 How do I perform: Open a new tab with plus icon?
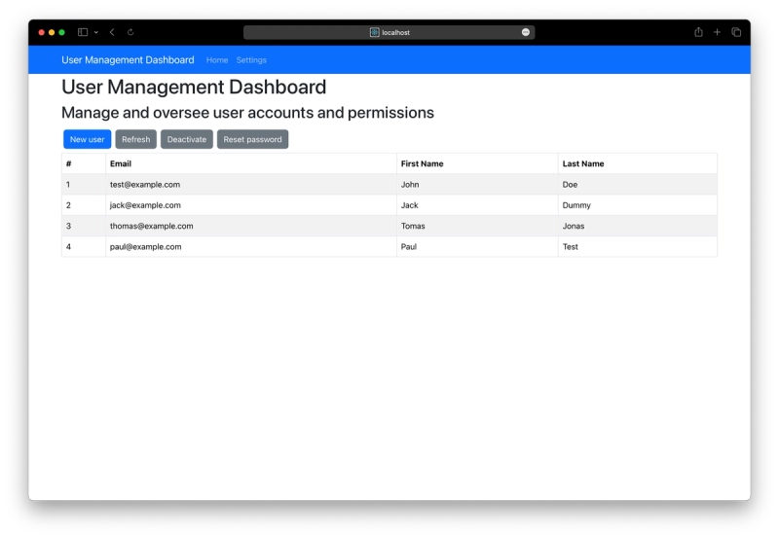tap(717, 32)
